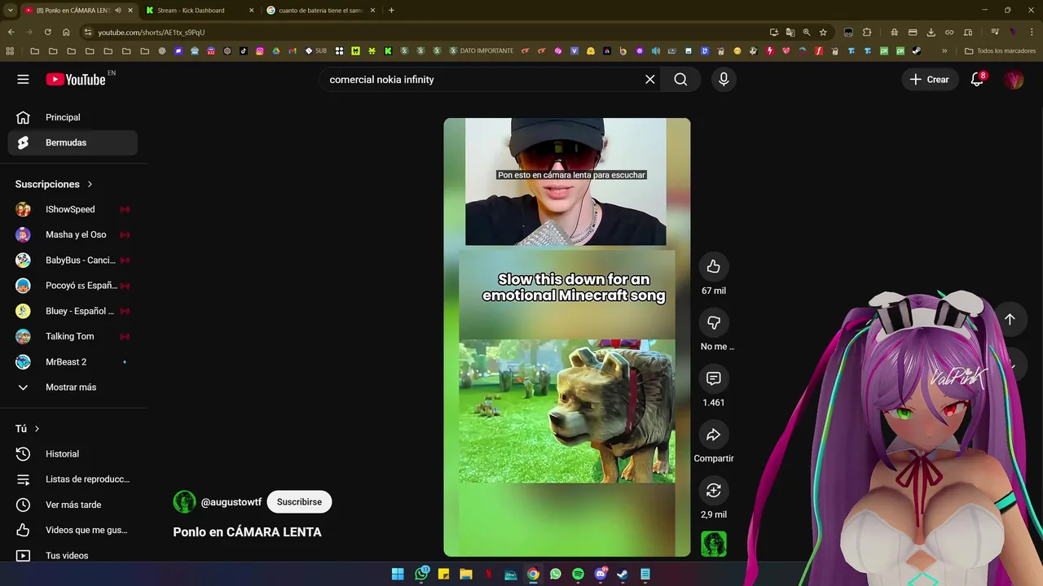Open Listas de reproducción
Image resolution: width=1043 pixels, height=586 pixels.
[73, 479]
